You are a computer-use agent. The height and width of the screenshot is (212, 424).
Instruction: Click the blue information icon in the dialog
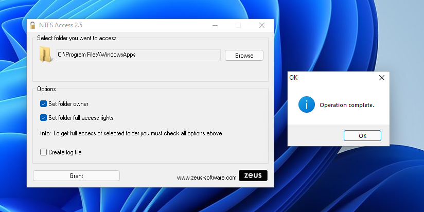tap(306, 104)
